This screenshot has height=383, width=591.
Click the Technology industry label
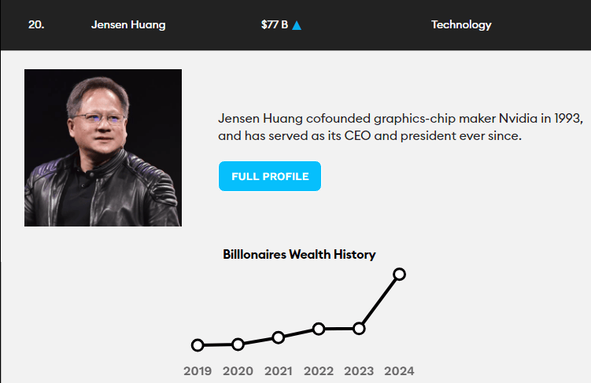click(461, 24)
